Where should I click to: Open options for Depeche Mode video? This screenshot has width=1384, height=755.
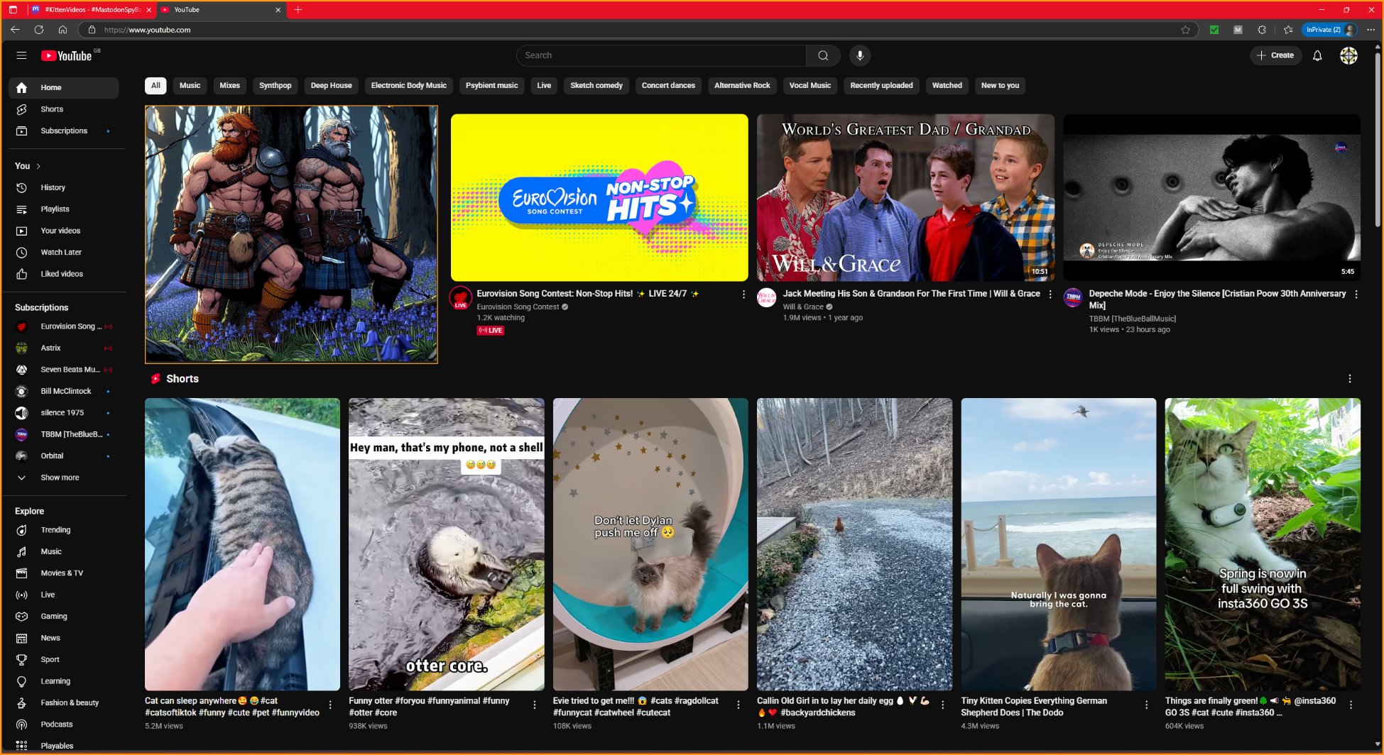click(x=1356, y=294)
